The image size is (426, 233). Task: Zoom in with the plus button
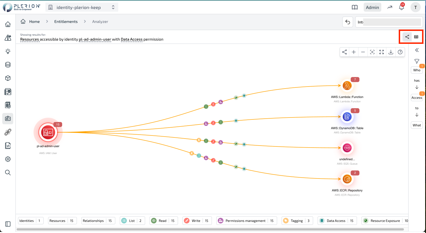point(354,52)
